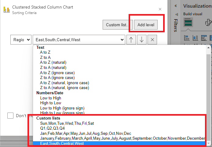This screenshot has height=147, width=212.
Task: Choose 'High to Low (ignore sign)'
Action: [62, 113]
